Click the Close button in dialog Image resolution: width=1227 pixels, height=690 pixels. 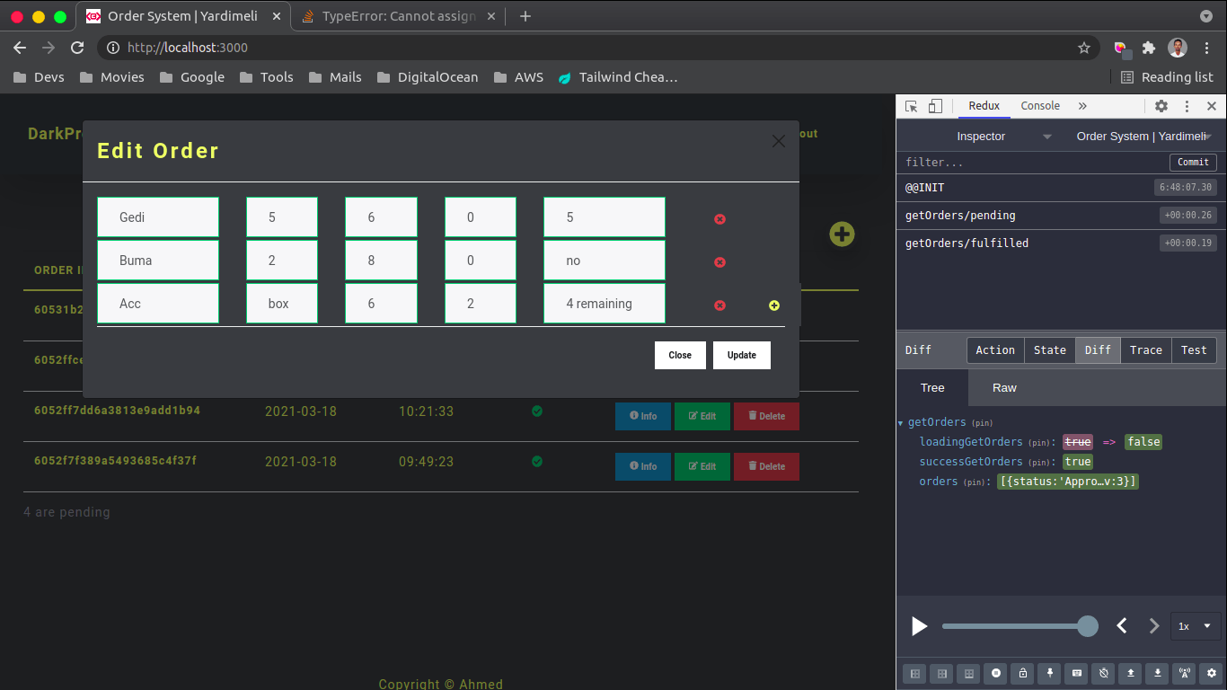[x=680, y=355]
